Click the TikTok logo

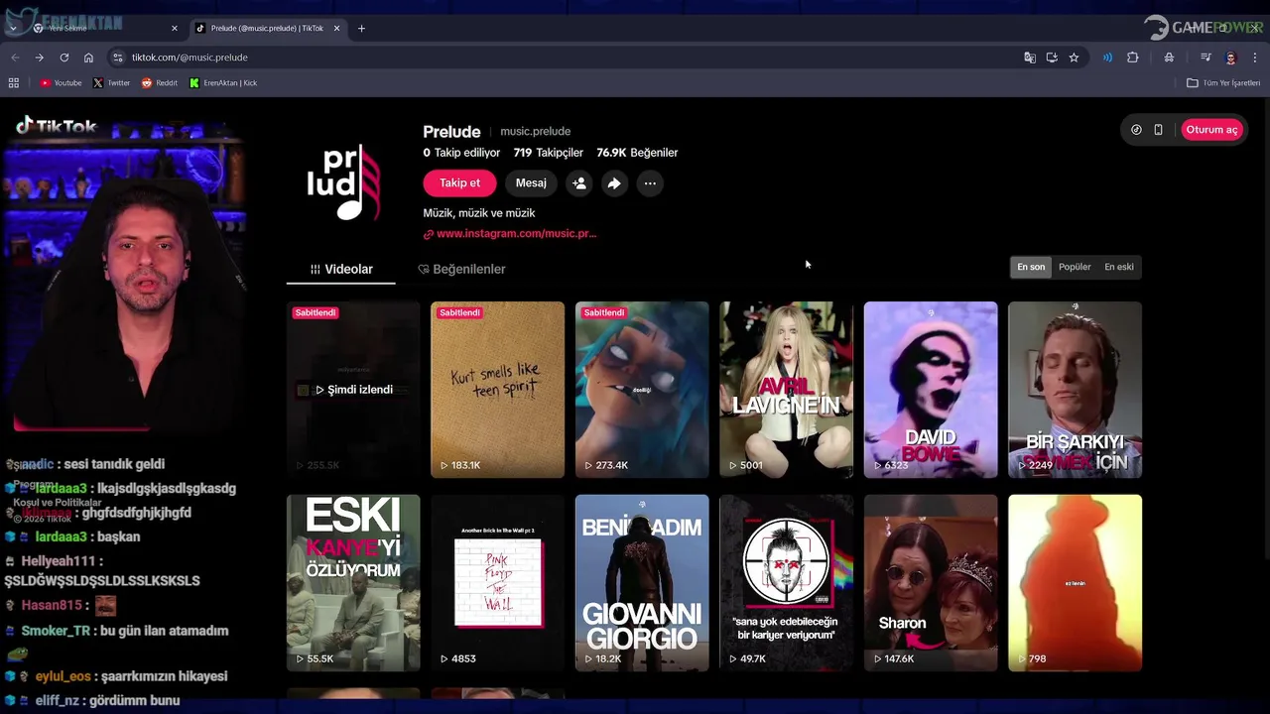pos(57,126)
